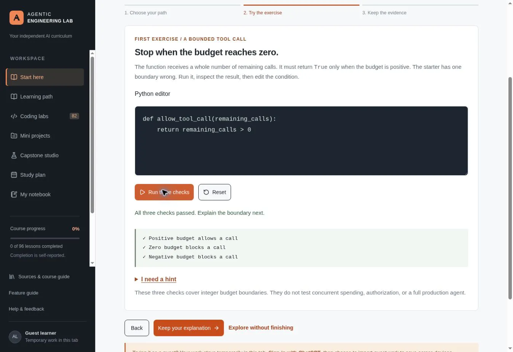Click the Sources & course guide library icon
Image resolution: width=513 pixels, height=352 pixels.
coord(12,277)
